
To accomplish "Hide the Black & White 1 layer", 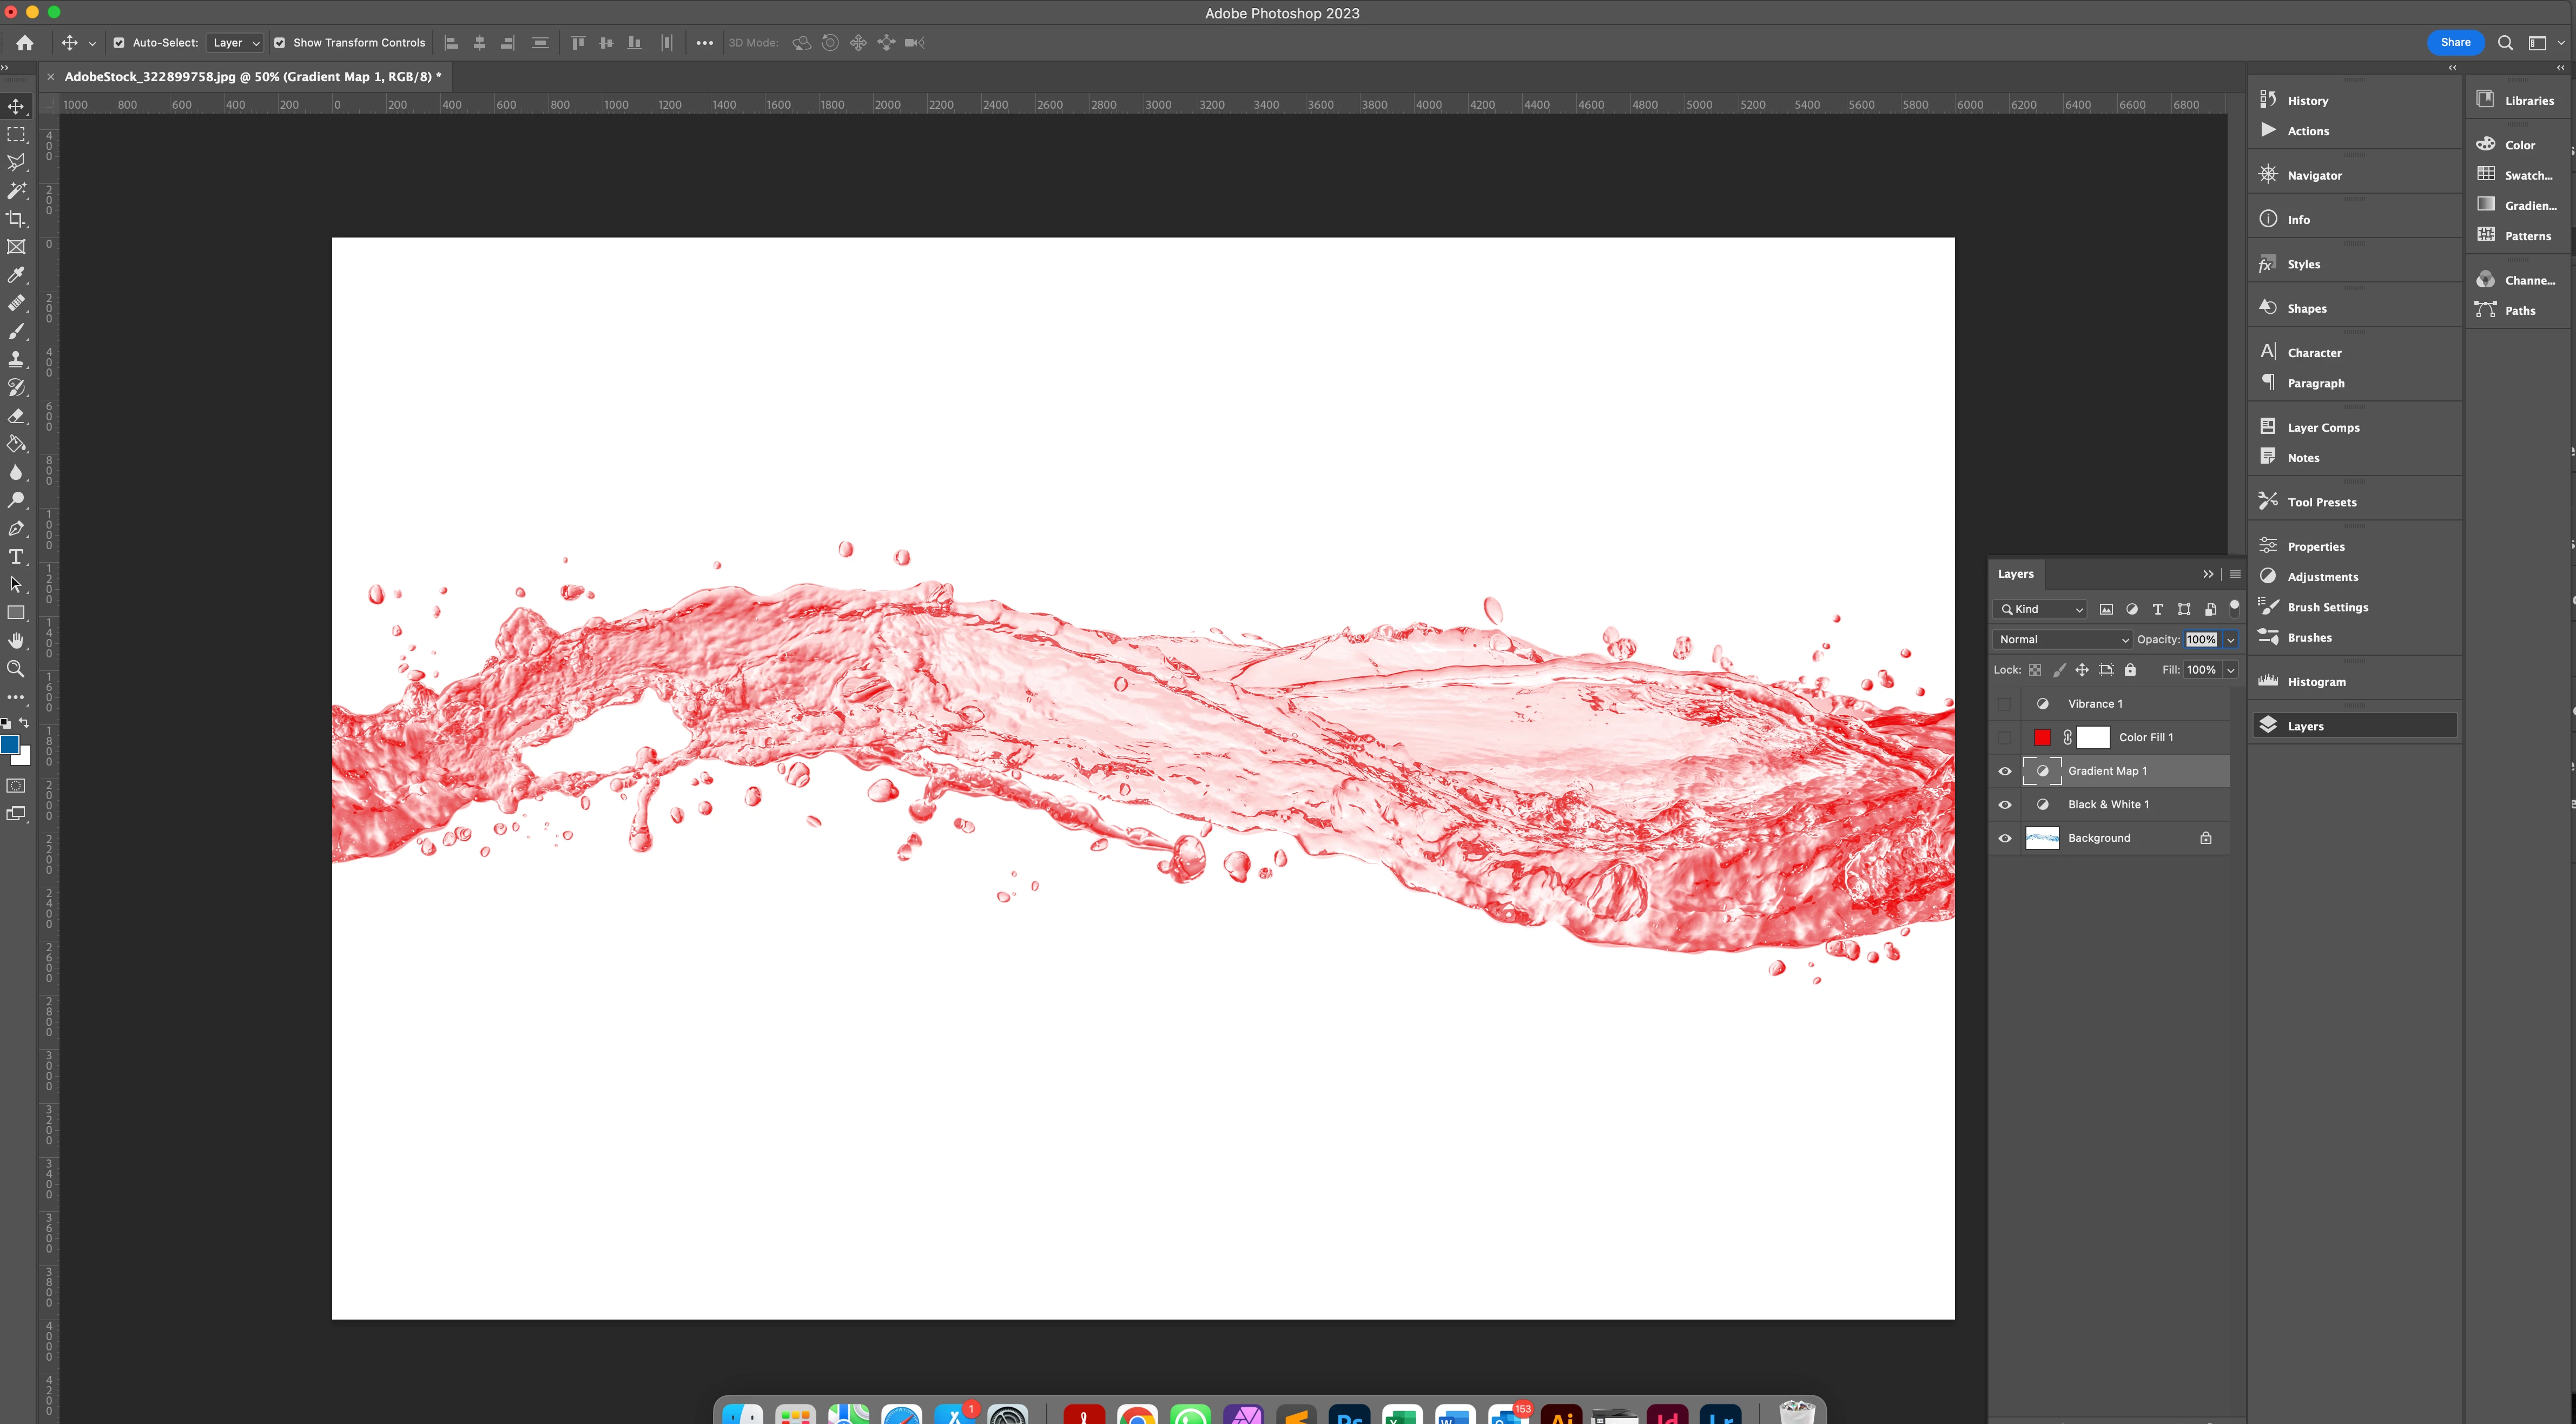I will coord(2004,805).
